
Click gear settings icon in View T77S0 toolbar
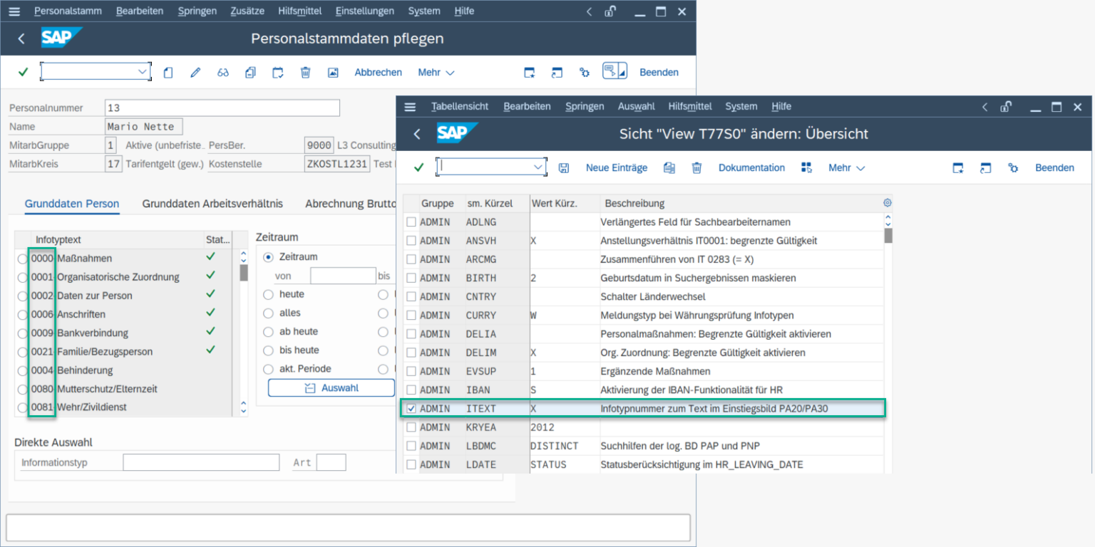[x=1013, y=168]
